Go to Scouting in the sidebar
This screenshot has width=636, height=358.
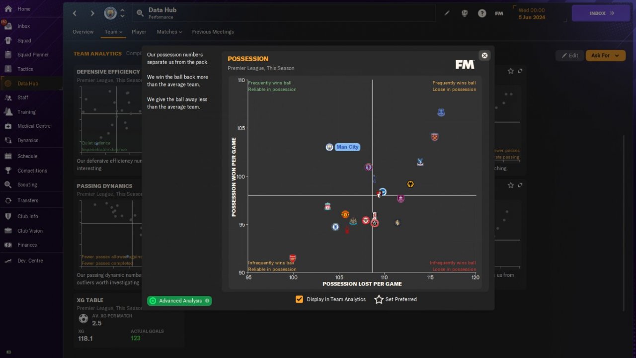[x=27, y=184]
